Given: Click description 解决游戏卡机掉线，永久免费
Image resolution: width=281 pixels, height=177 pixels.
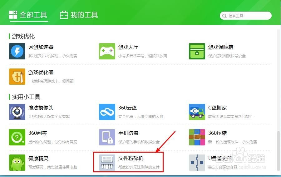Looking at the screenshot, I should pyautogui.click(x=53, y=56).
